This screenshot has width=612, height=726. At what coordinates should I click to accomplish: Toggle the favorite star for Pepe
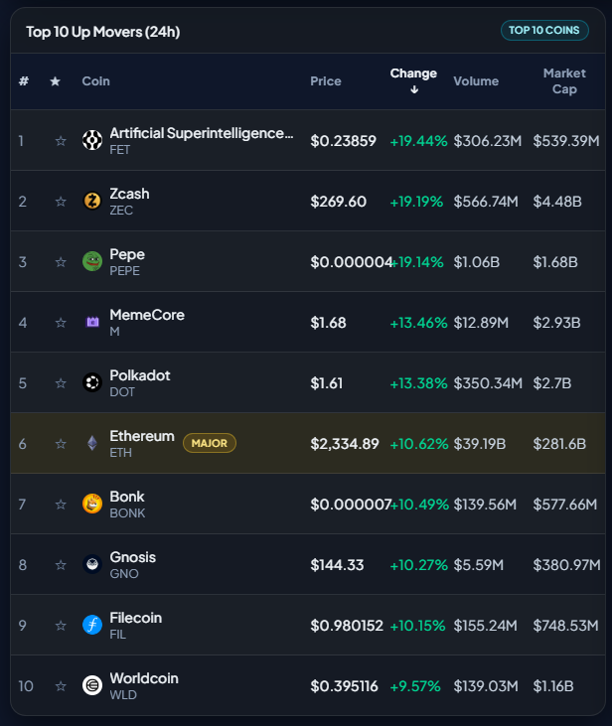pos(61,261)
